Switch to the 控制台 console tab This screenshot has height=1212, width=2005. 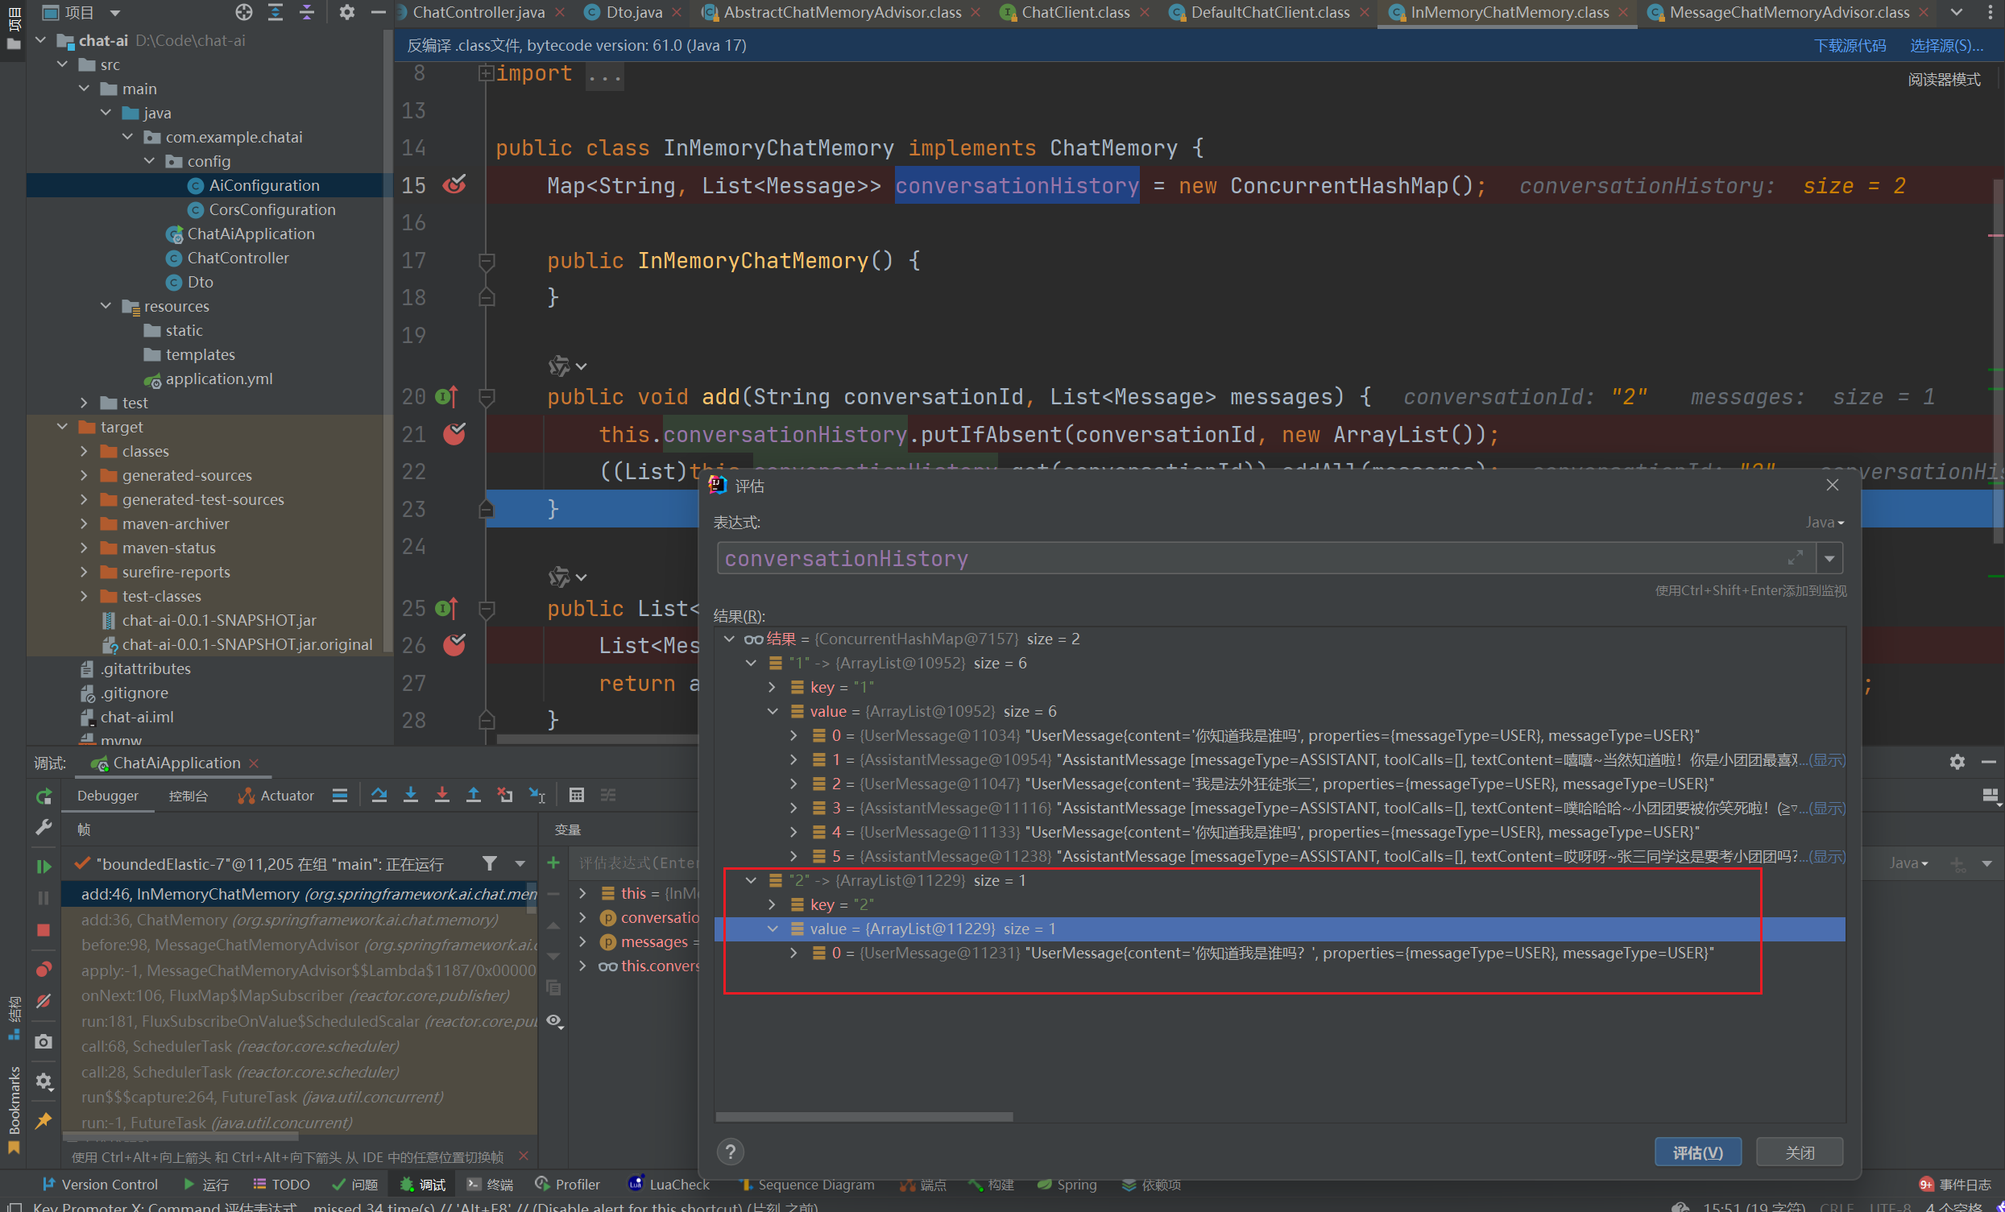click(188, 796)
